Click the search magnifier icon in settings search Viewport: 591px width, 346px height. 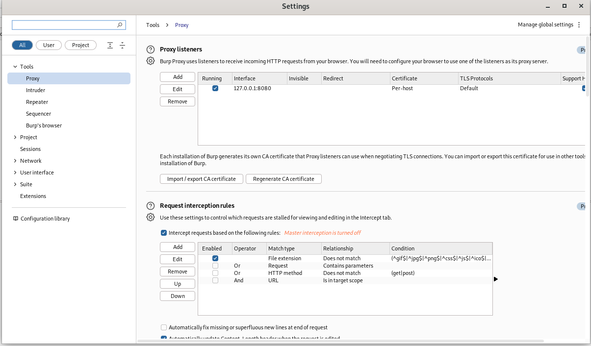120,25
